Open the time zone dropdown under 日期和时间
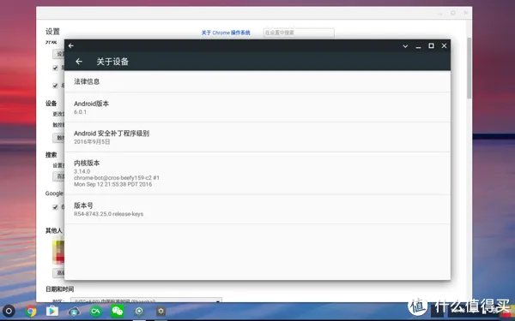 click(x=146, y=300)
